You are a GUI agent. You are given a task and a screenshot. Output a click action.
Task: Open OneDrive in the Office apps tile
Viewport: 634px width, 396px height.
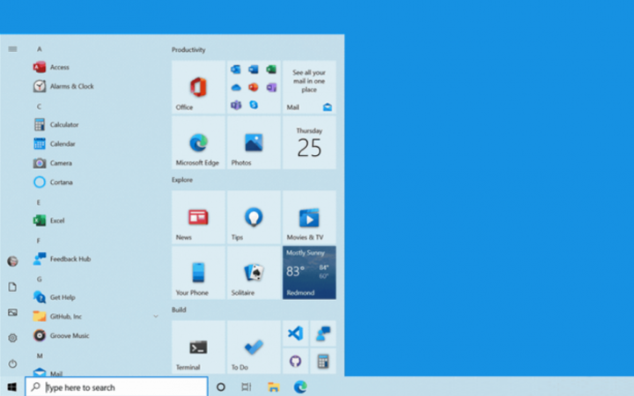[236, 87]
